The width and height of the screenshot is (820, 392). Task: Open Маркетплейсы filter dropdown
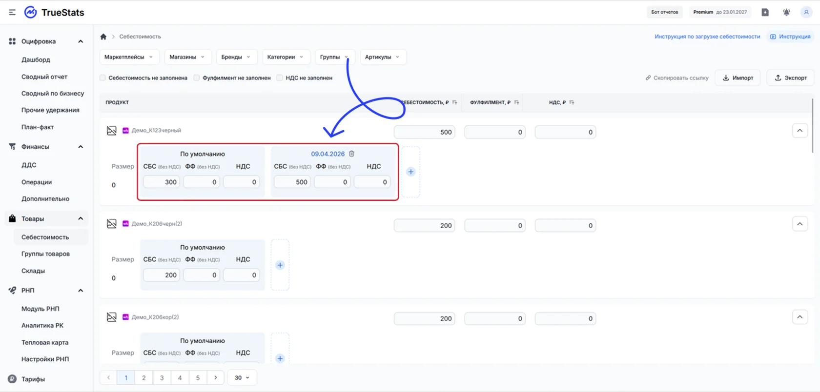click(x=129, y=57)
